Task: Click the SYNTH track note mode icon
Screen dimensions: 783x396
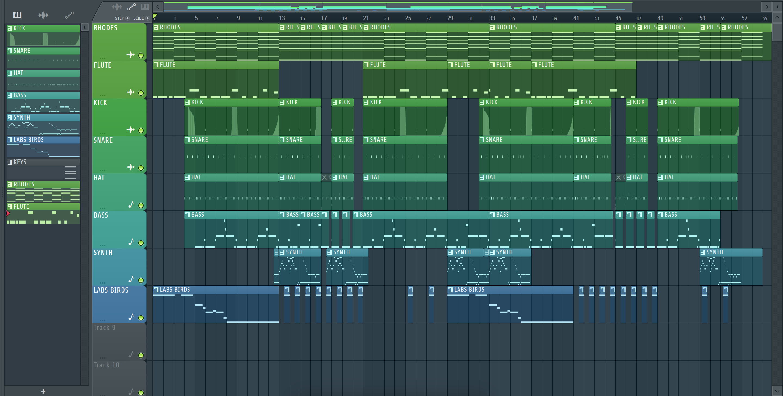Action: 131,279
